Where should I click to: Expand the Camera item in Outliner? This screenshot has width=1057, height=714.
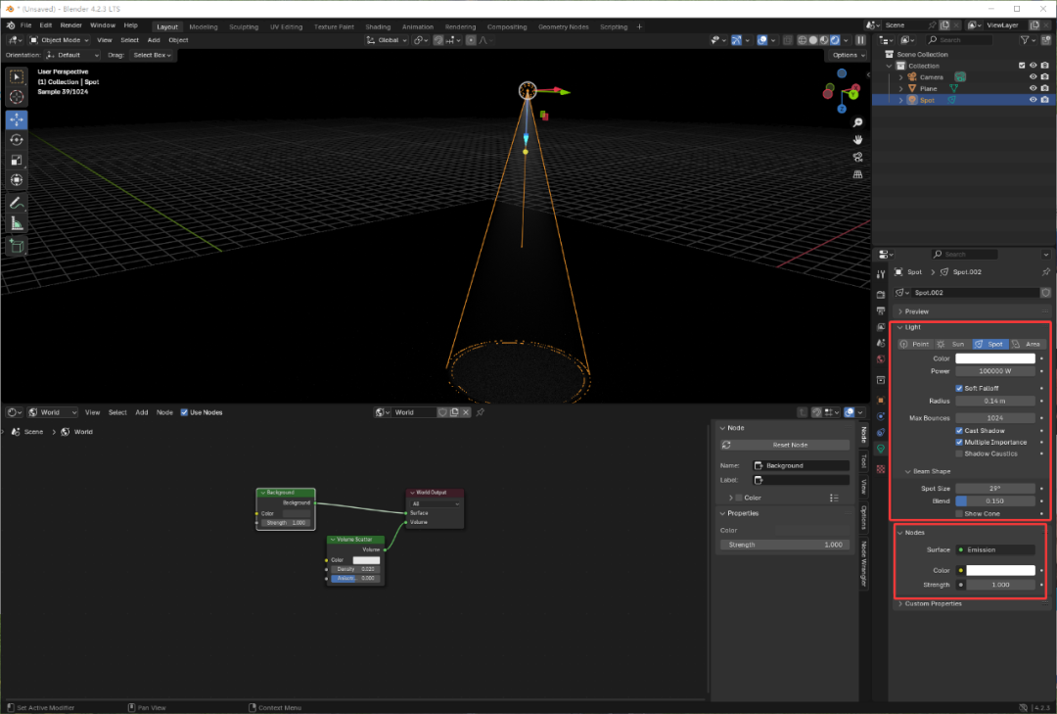901,77
